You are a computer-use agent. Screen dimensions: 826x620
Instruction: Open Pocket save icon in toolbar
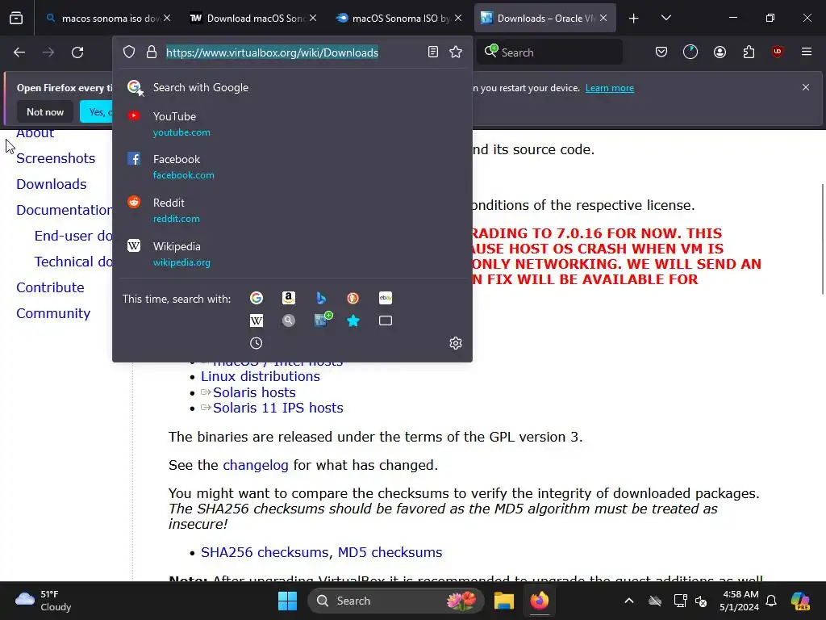coord(661,52)
